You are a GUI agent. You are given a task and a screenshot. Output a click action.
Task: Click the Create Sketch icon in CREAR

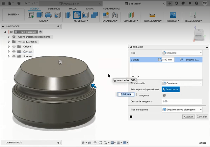pyautogui.click(x=32, y=15)
